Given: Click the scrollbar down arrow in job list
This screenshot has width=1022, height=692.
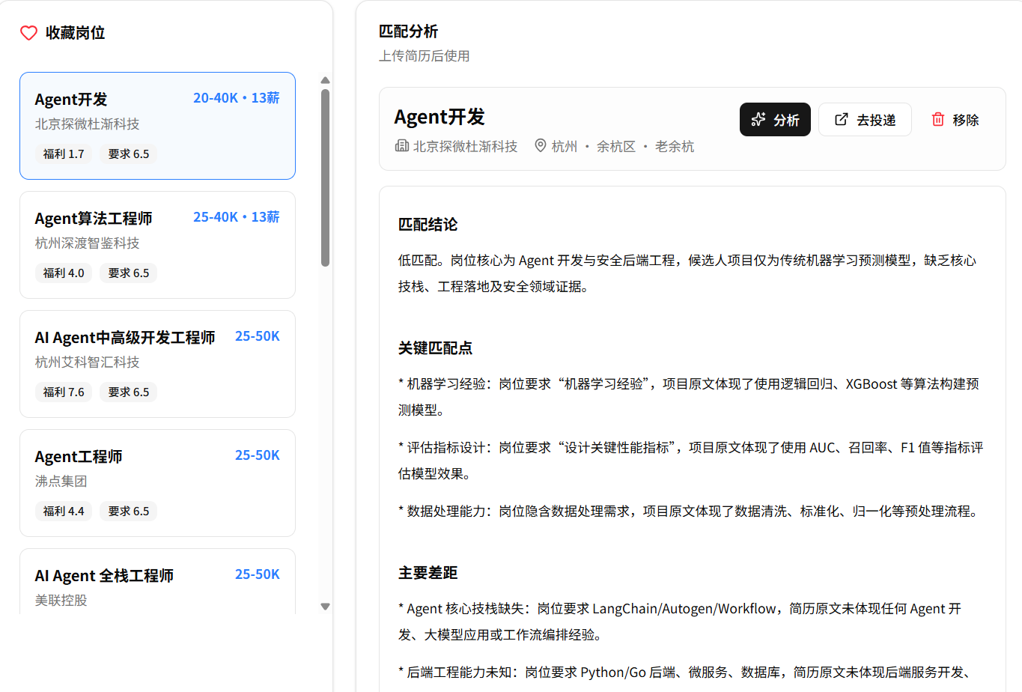Looking at the screenshot, I should (325, 607).
